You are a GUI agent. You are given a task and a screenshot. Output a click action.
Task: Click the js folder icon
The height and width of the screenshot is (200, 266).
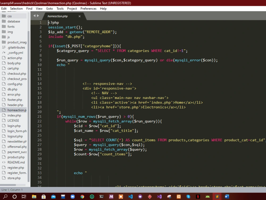coord(4,37)
